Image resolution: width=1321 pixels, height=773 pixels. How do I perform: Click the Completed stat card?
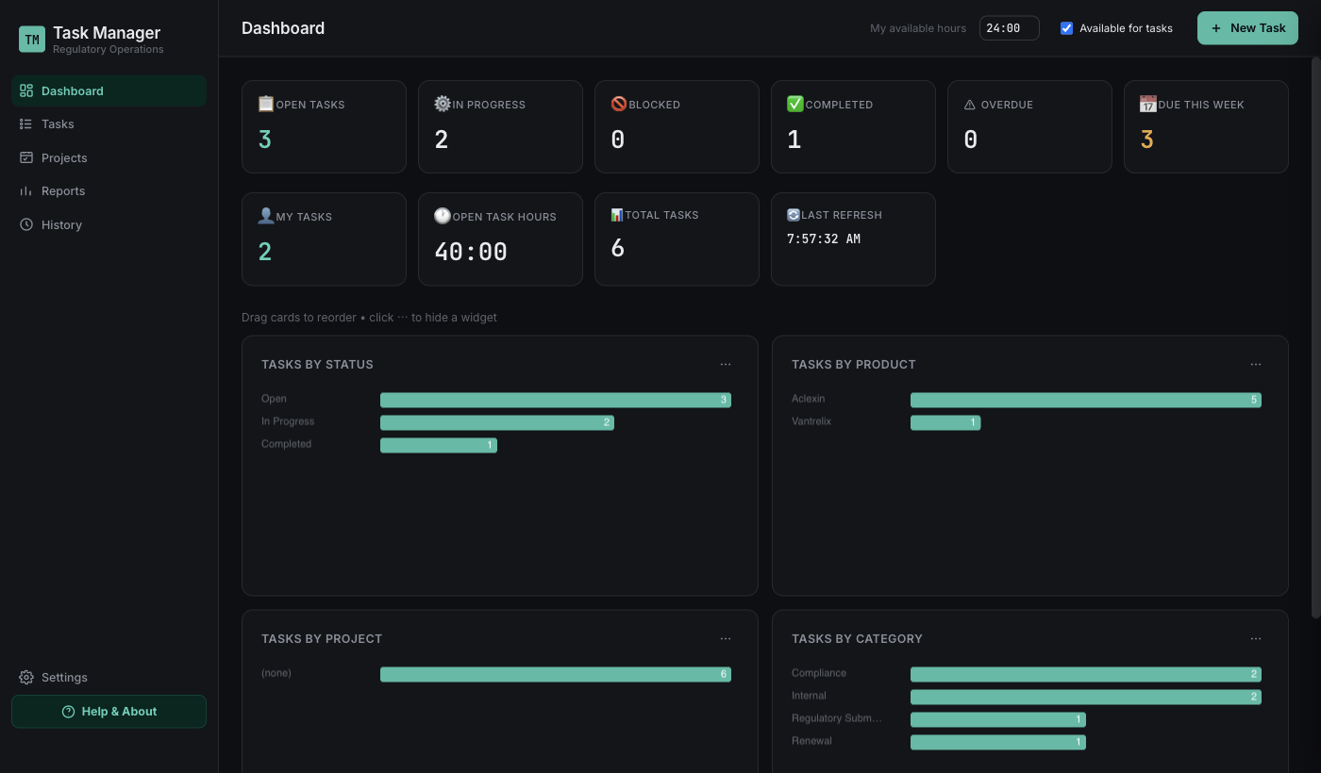853,126
